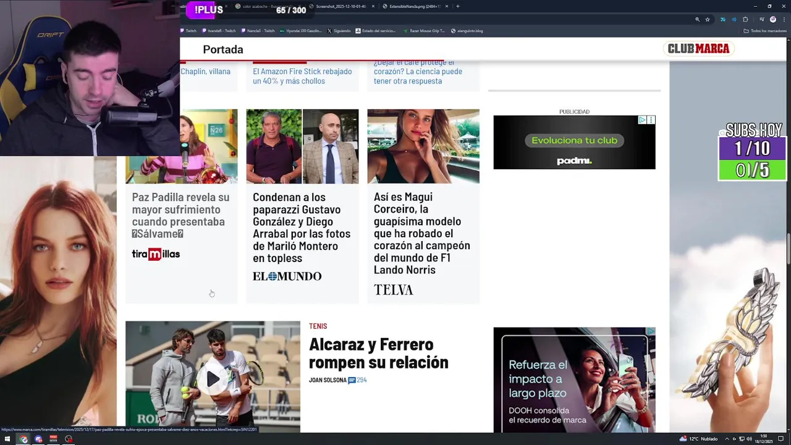
Task: Open the Paz Padilla article thumbnail
Action: click(x=182, y=146)
